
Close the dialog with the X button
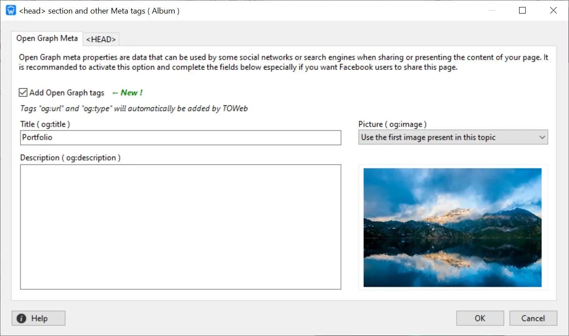click(x=553, y=10)
